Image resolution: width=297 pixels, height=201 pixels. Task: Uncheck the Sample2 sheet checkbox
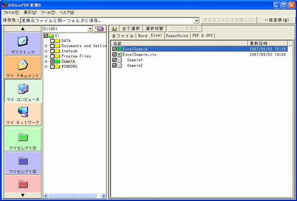pos(114,65)
